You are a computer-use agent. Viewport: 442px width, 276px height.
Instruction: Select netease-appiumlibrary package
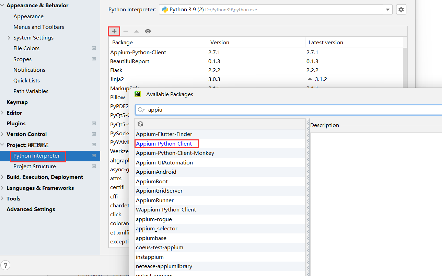[220, 266]
